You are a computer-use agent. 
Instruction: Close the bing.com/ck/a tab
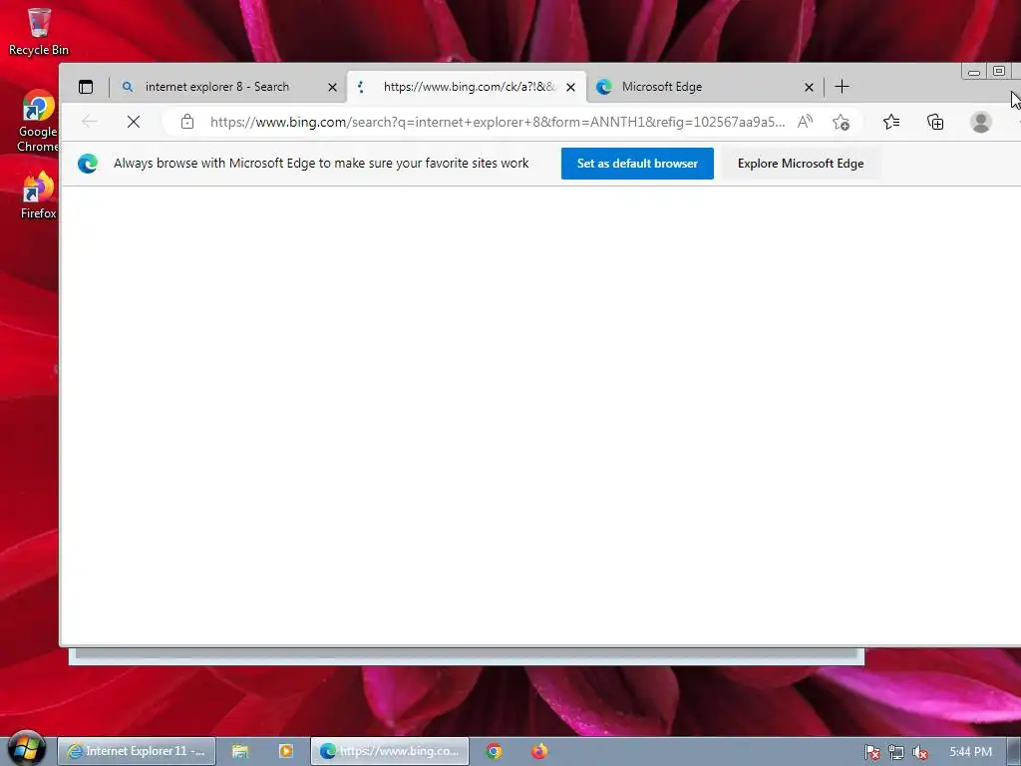point(570,87)
